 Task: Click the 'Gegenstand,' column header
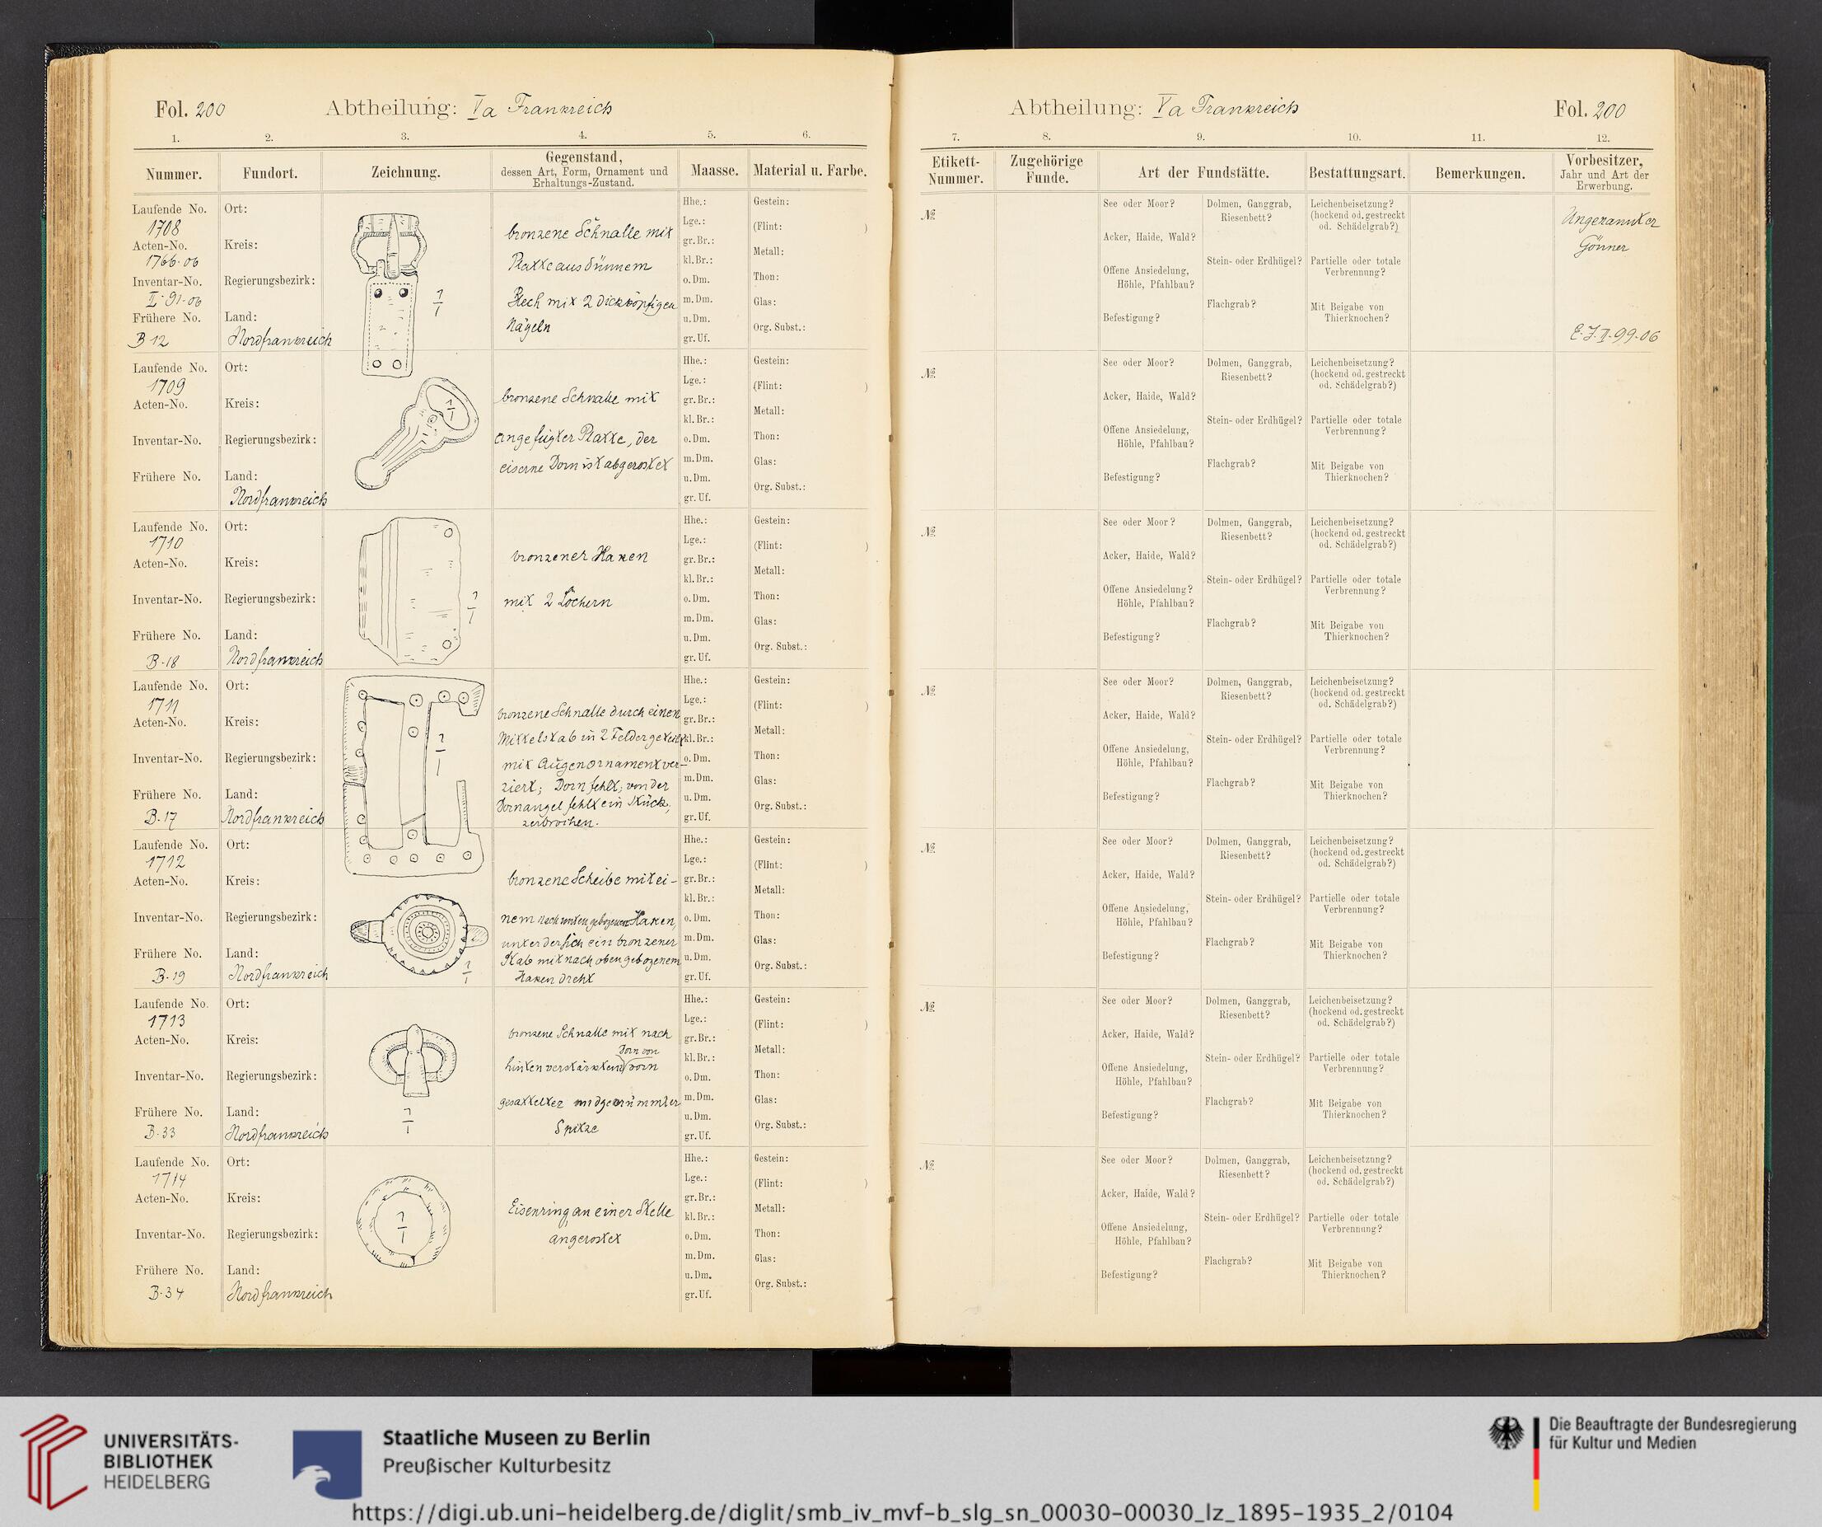(x=583, y=157)
